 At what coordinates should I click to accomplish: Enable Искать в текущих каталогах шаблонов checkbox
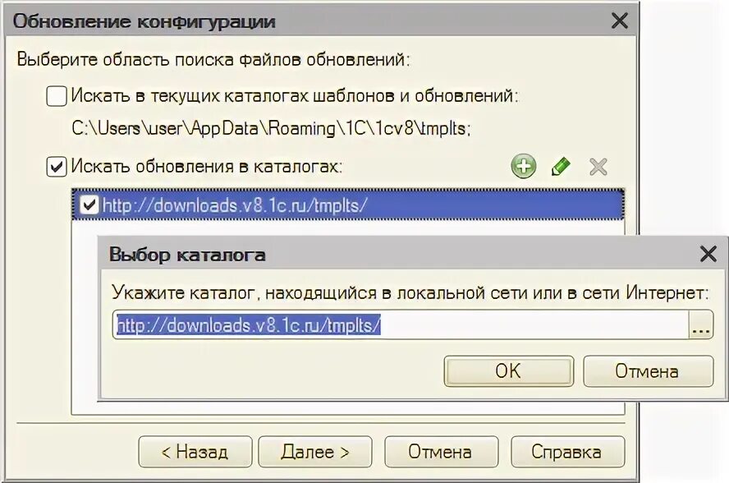57,96
